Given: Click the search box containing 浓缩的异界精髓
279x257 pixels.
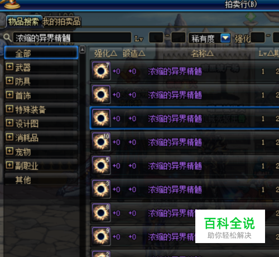Looking at the screenshot, I should coord(72,38).
